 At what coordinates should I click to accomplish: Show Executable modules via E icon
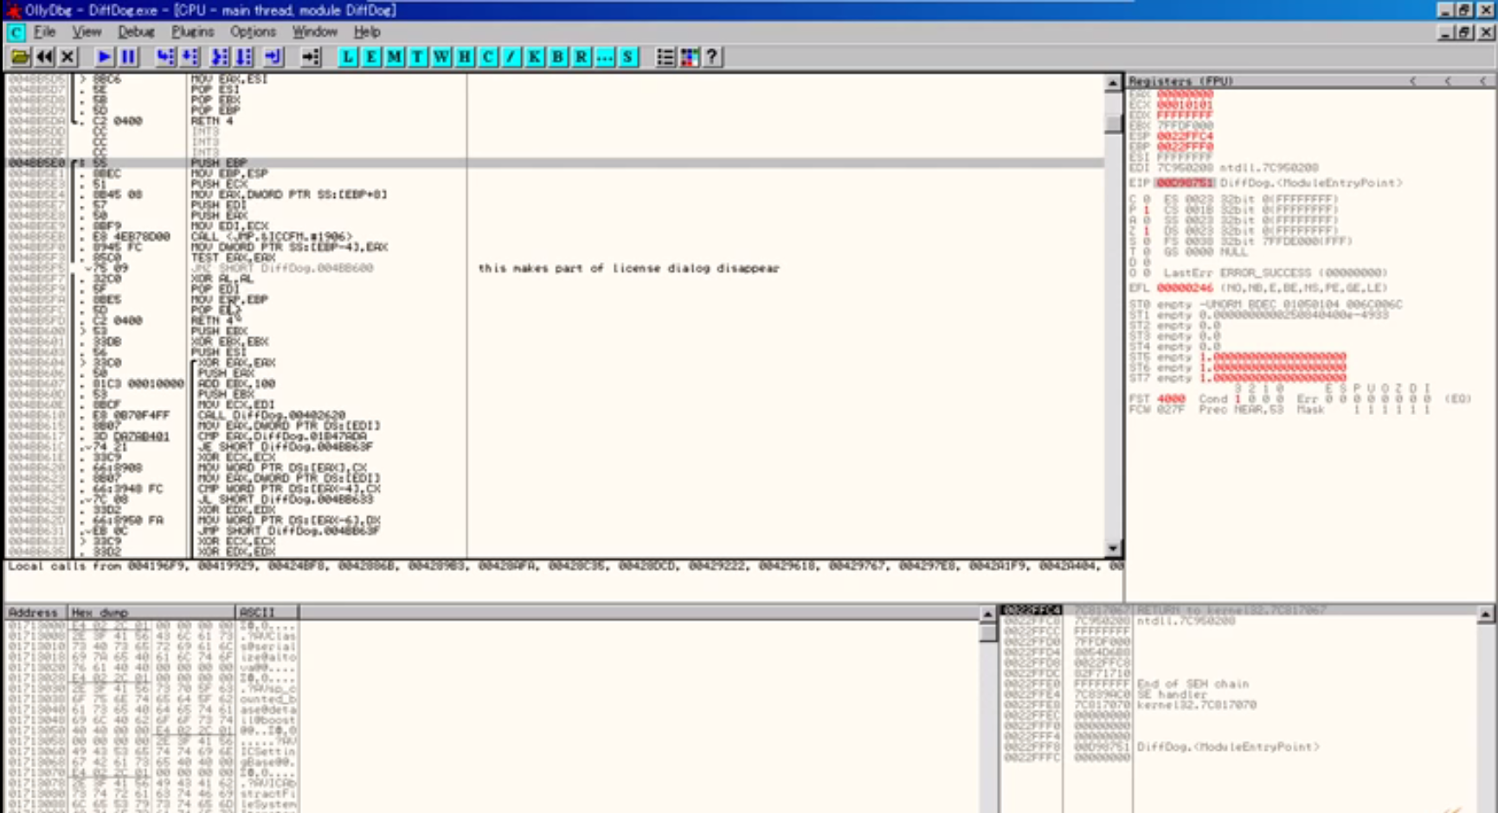(371, 57)
